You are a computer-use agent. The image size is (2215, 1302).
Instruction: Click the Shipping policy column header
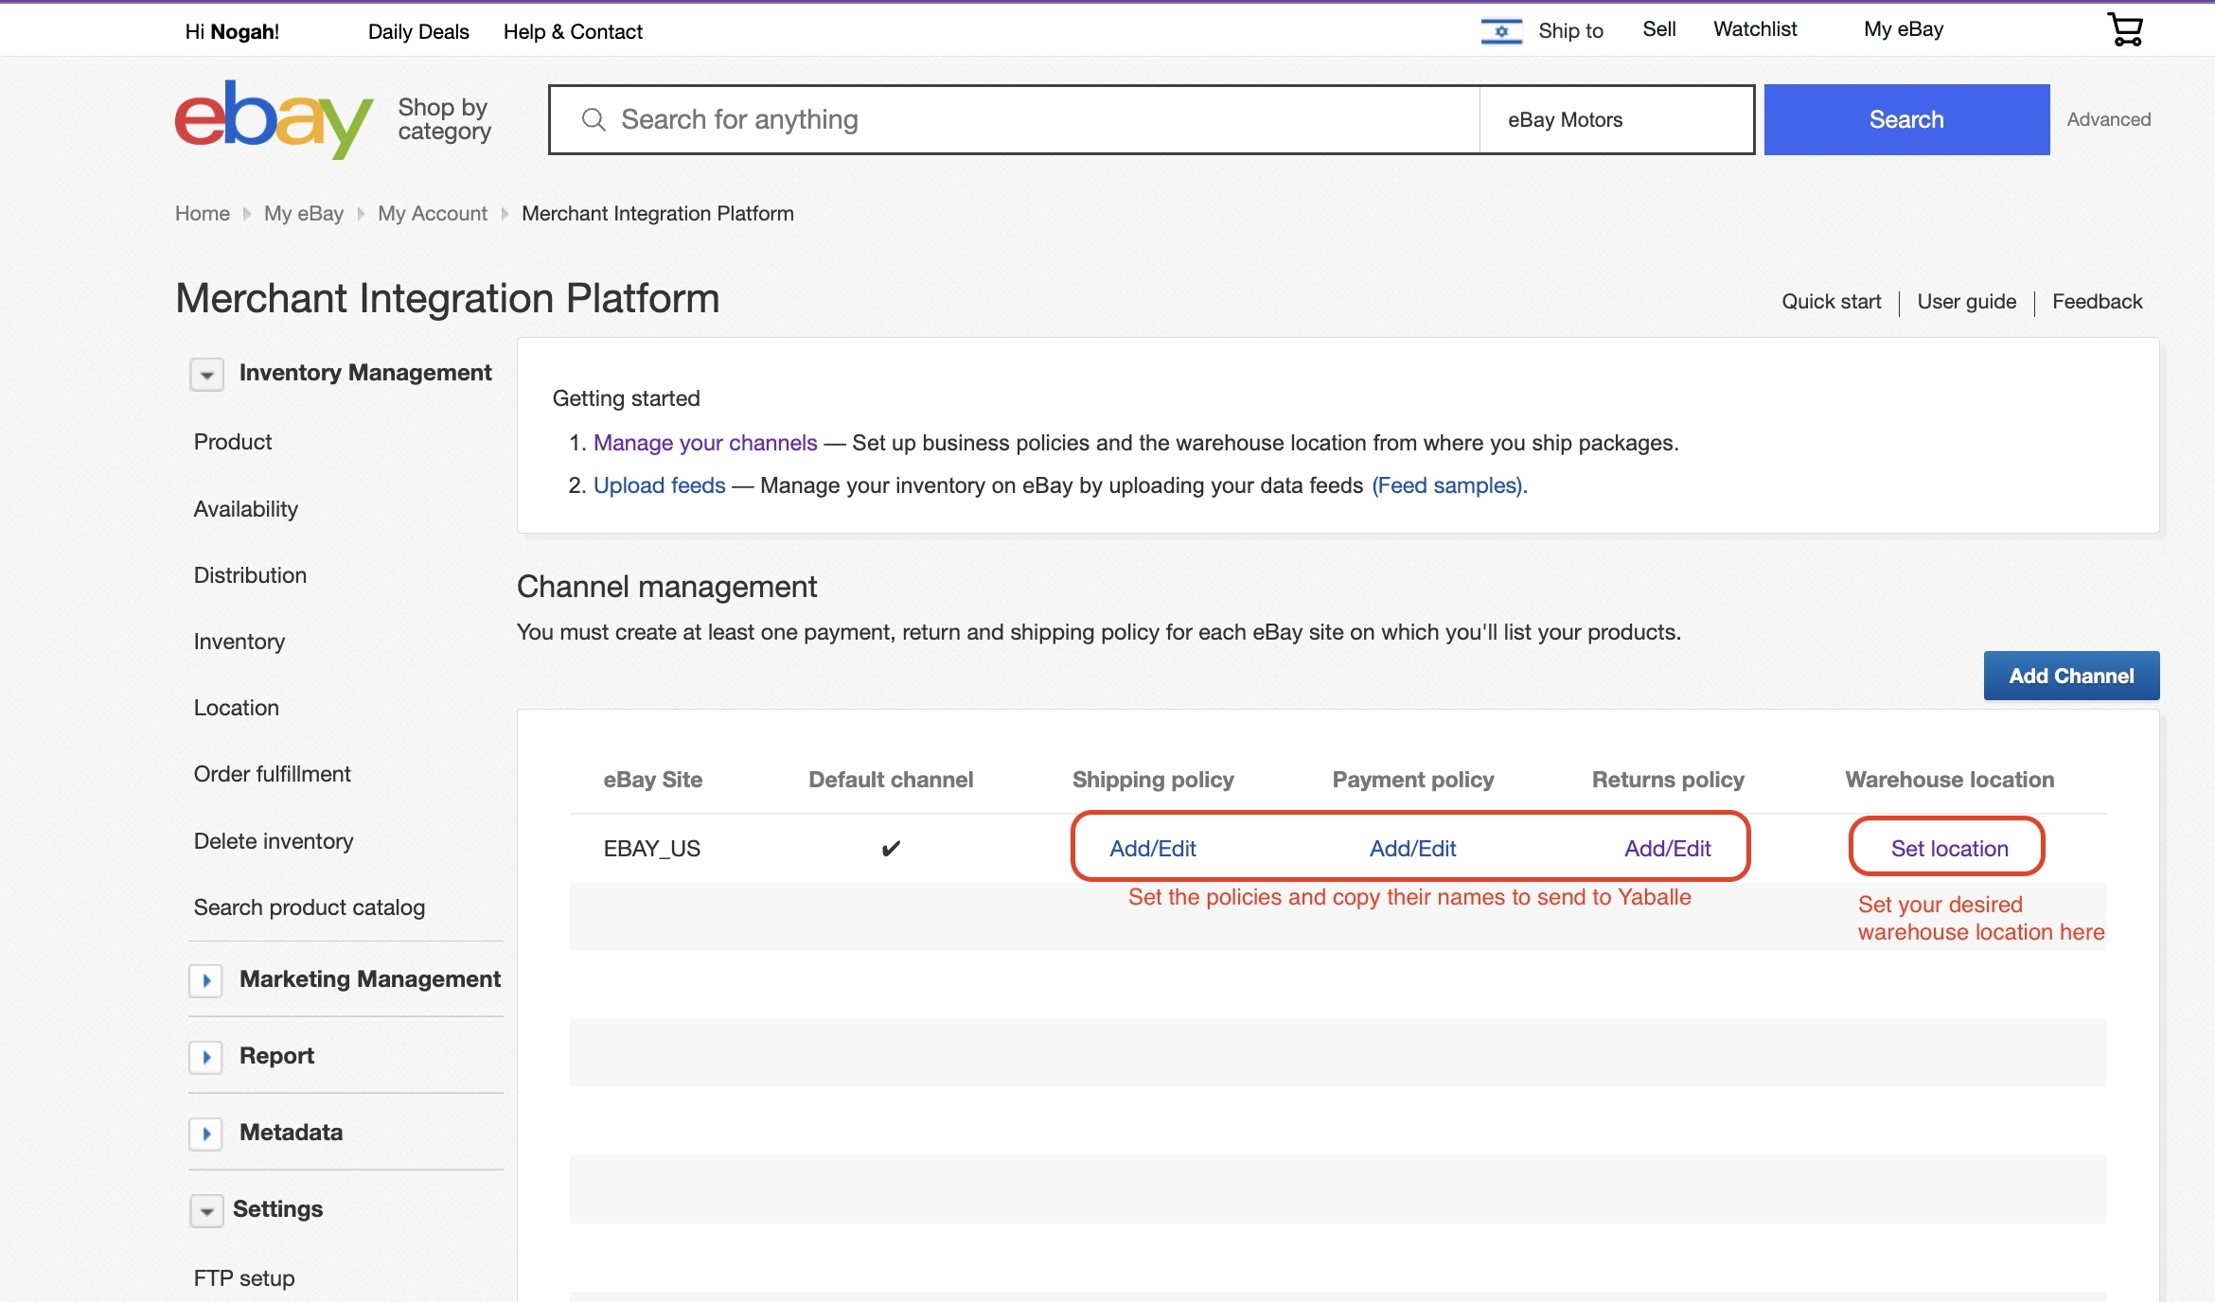1153,780
